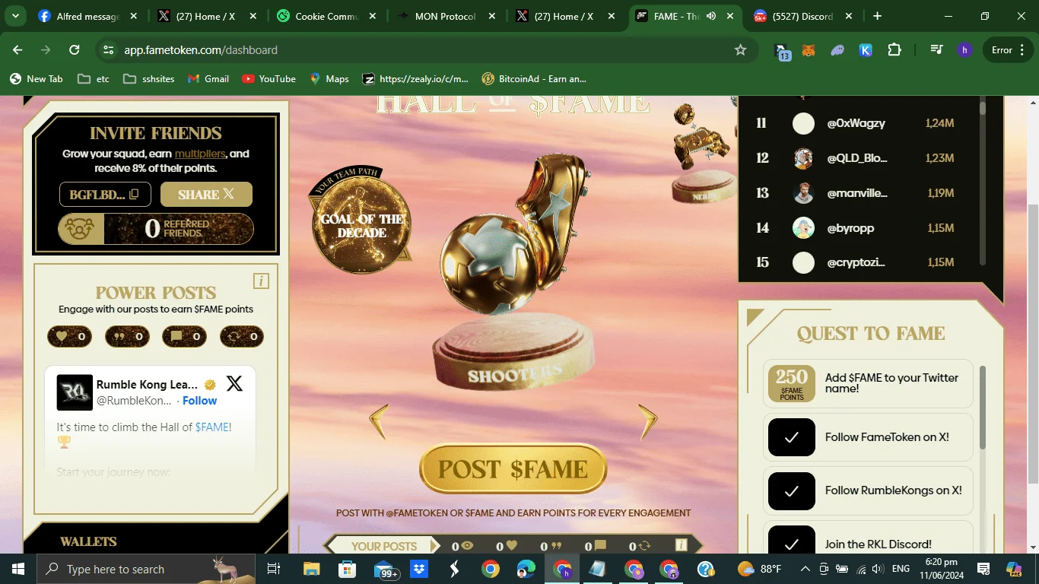Click the likes counter in Power Posts

pos(69,336)
